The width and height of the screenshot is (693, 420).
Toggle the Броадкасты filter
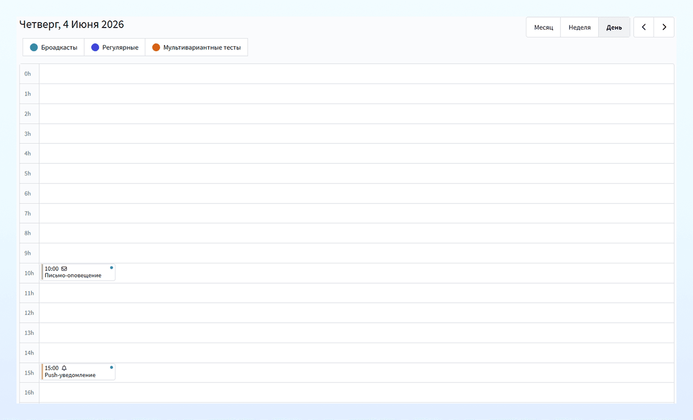pos(53,47)
